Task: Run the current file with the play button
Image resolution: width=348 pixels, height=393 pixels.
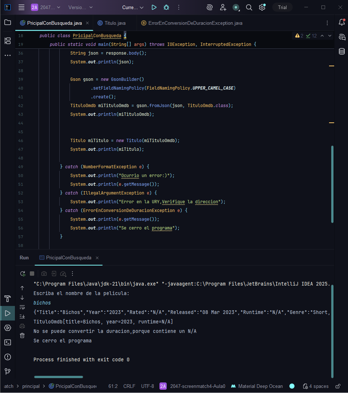Action: pos(154,7)
